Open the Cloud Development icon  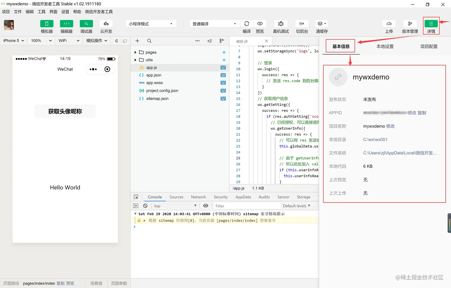(106, 24)
